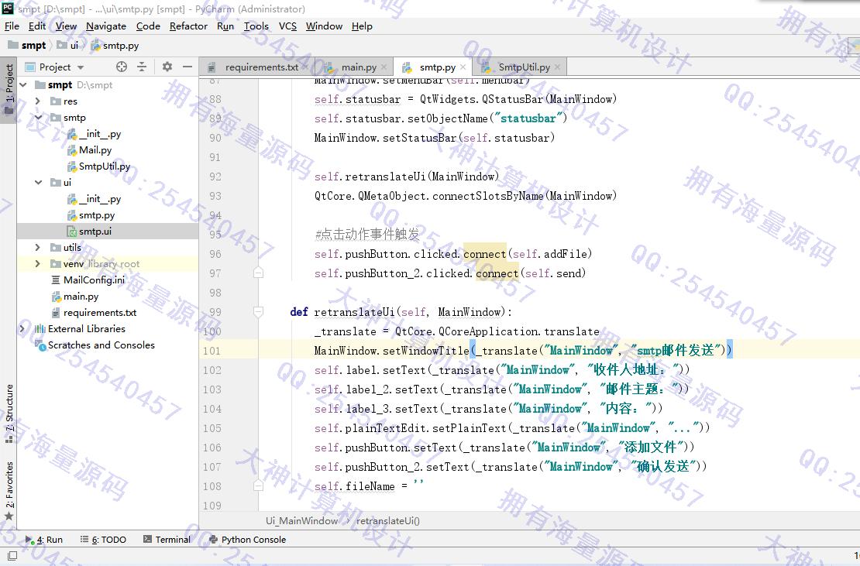
Task: Select smtp.py under ui folder
Action: click(97, 215)
